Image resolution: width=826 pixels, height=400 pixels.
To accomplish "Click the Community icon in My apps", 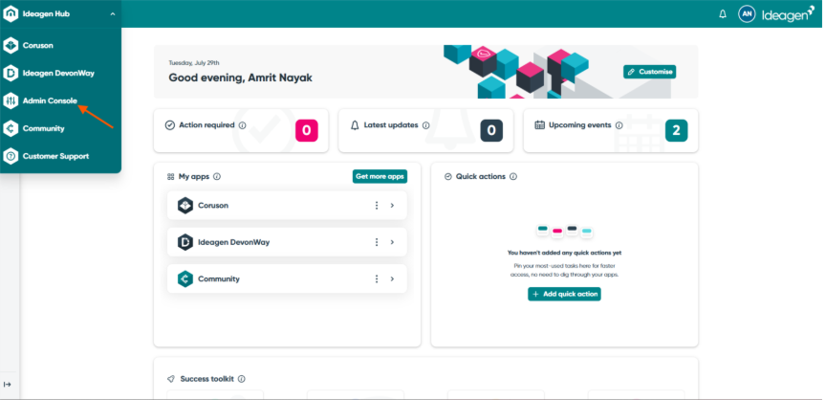I will click(x=185, y=278).
